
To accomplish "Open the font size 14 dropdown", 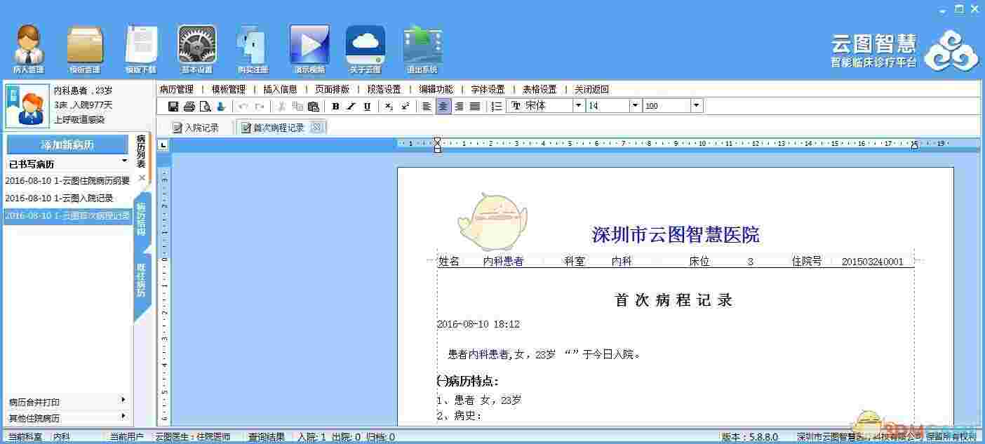I will point(634,105).
